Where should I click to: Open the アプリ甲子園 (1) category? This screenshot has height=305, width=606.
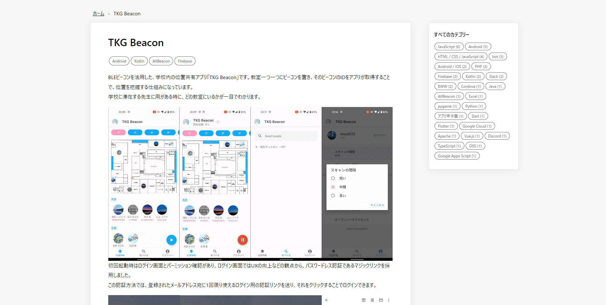tap(451, 116)
